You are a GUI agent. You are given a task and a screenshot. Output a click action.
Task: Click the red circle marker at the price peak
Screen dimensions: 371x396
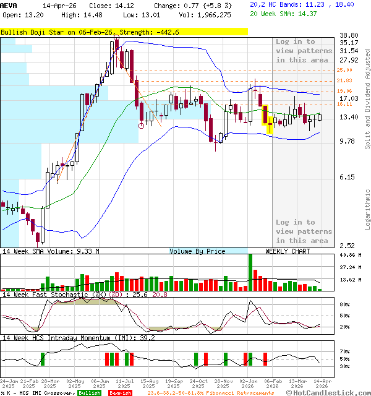tap(117, 38)
